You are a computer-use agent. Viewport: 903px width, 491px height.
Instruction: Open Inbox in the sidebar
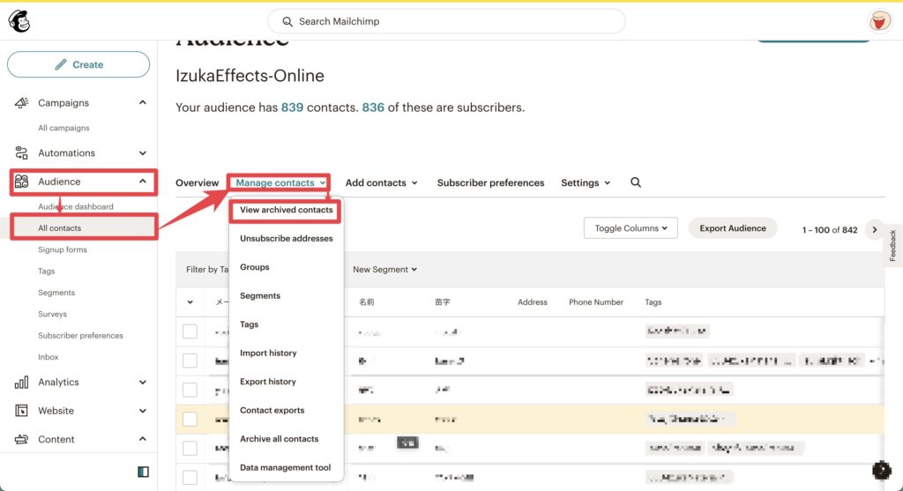[x=49, y=357]
